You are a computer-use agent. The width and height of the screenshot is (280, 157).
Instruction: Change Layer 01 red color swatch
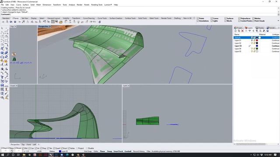257,41
